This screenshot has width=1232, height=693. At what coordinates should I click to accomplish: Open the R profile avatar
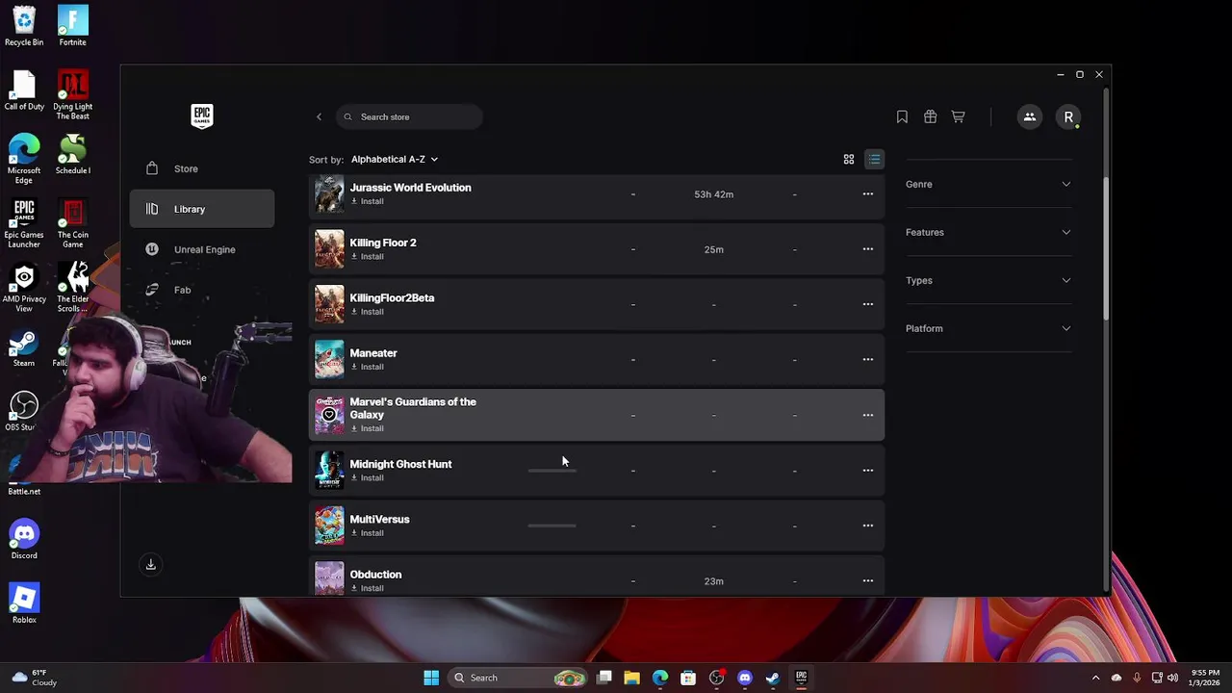[x=1068, y=116]
